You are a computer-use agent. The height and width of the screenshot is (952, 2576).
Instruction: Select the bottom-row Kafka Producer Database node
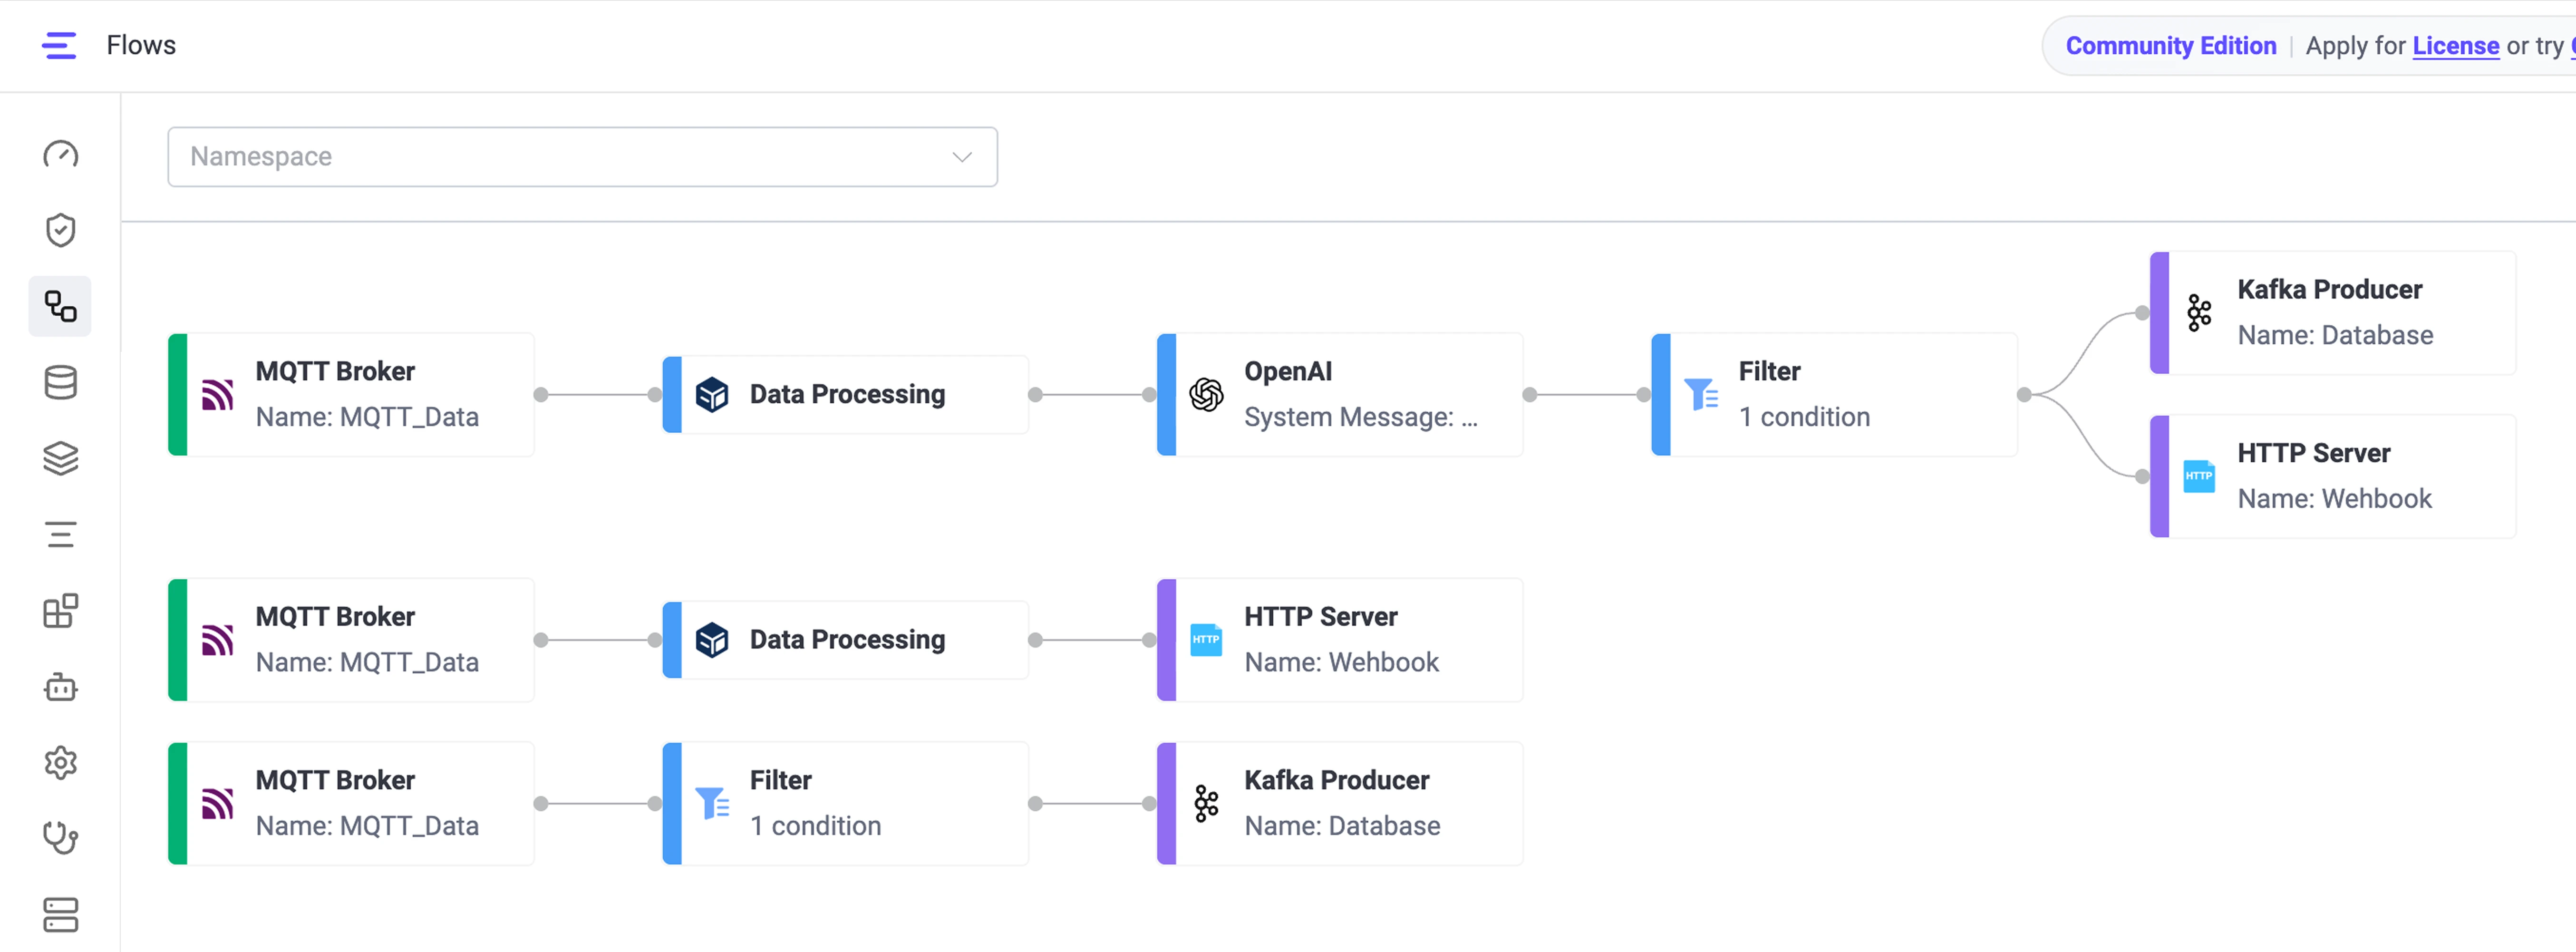1340,804
